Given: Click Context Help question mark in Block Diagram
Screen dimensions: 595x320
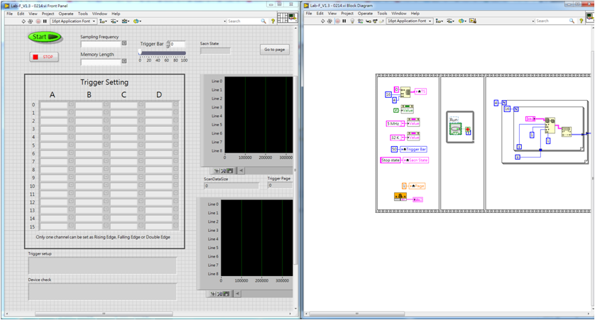Looking at the screenshot, I should pyautogui.click(x=582, y=21).
